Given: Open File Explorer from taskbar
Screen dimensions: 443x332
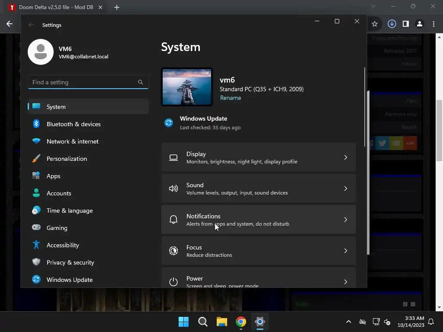Looking at the screenshot, I should point(222,322).
